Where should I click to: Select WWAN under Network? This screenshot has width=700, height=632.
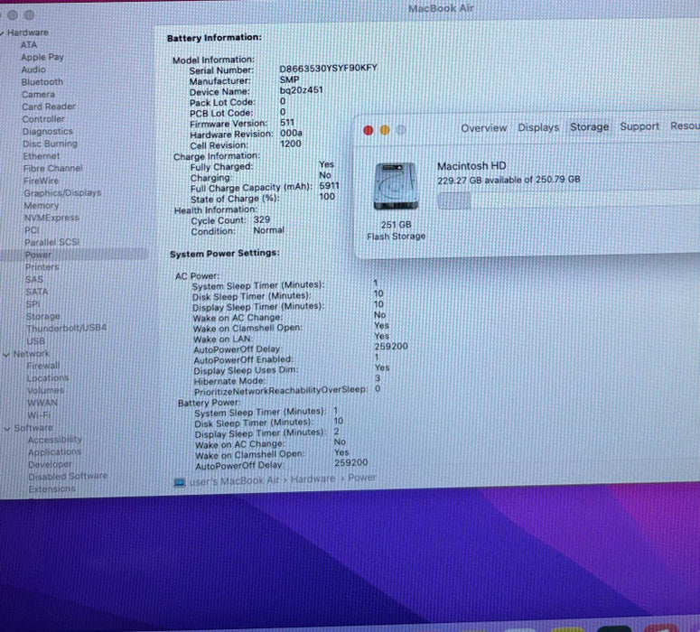(x=42, y=403)
